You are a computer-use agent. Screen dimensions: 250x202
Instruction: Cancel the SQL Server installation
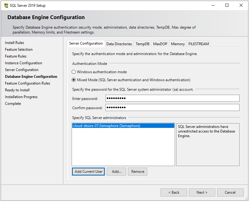point(230,192)
